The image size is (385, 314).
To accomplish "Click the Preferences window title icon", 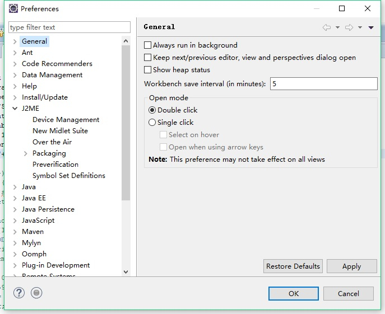I will point(13,8).
